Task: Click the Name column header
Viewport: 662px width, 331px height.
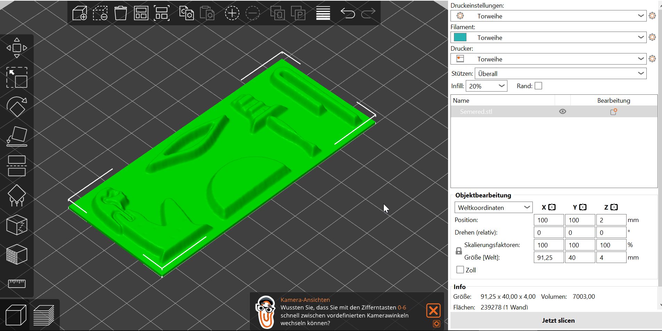Action: 503,100
